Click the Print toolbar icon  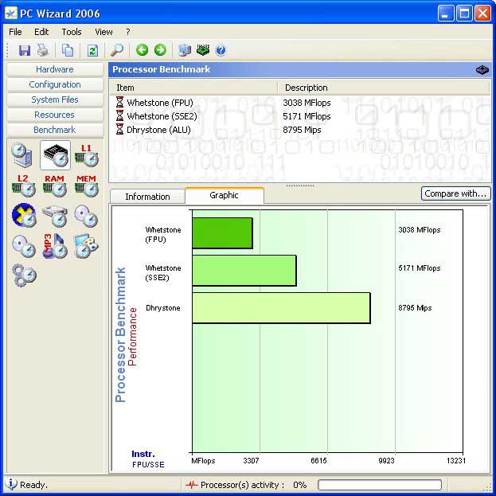(x=43, y=50)
